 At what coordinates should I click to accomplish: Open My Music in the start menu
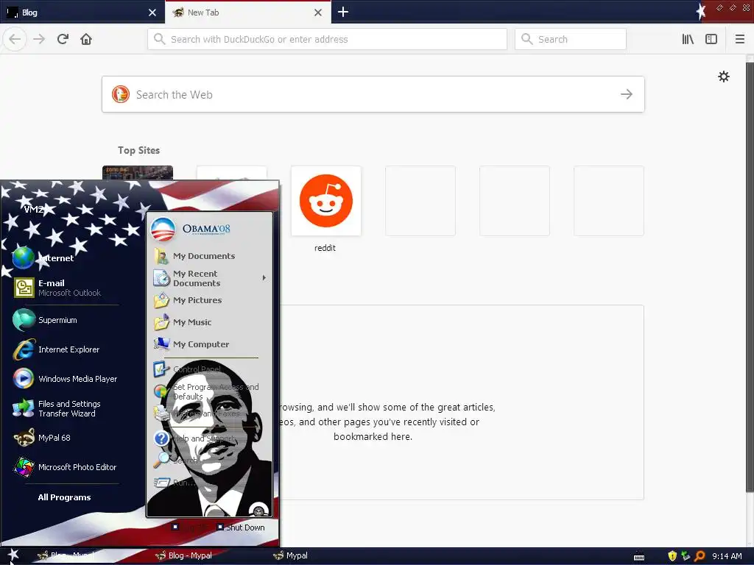pyautogui.click(x=183, y=322)
